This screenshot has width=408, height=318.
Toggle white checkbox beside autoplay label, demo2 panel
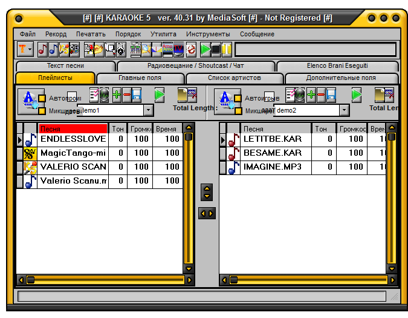[269, 96]
